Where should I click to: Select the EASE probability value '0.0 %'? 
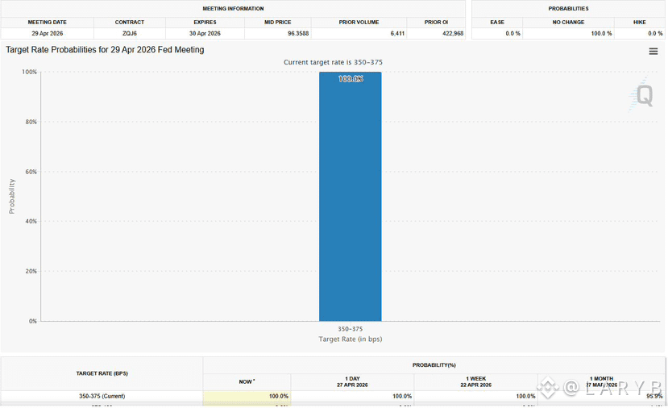(513, 33)
